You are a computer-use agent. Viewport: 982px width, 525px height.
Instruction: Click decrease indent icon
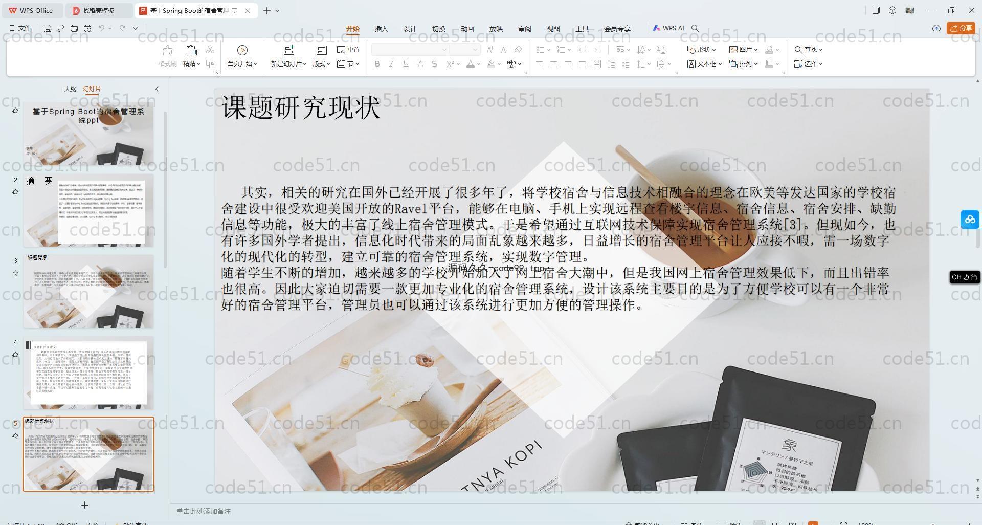click(582, 50)
